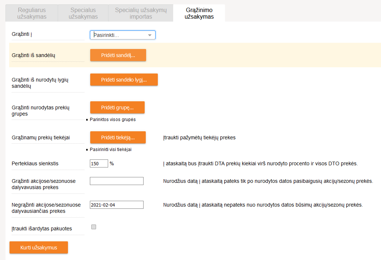The image size is (381, 260).
Task: Click the empty Grąžinti akcijose date field
Action: pos(117,181)
